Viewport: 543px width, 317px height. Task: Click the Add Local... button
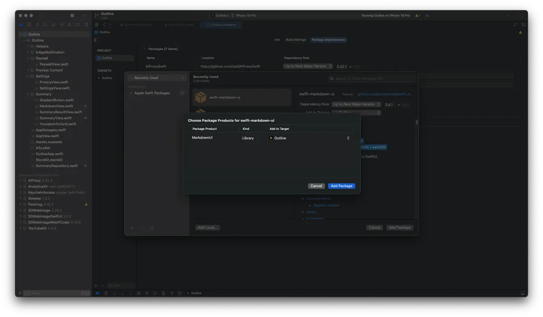click(x=208, y=228)
